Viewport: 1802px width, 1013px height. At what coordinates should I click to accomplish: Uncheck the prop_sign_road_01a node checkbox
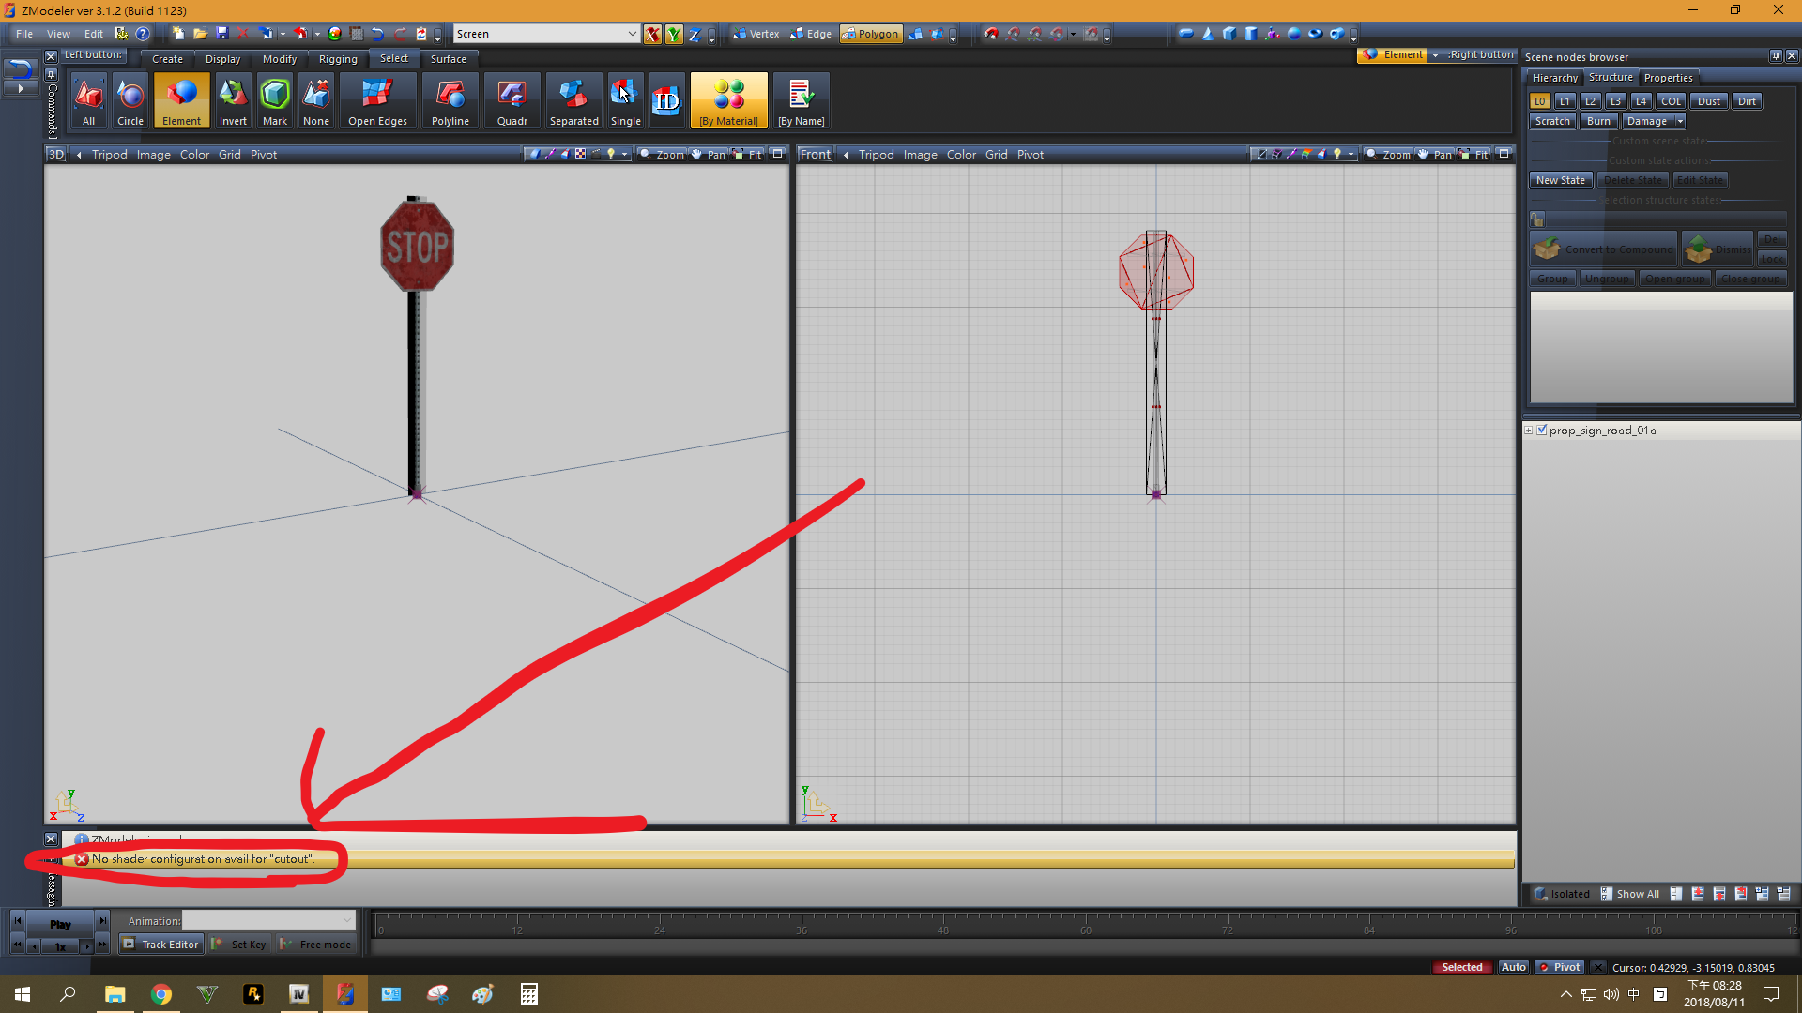point(1542,431)
